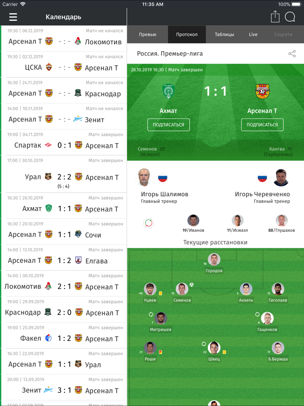Open Спартак 0:1 Арсенал Т match
The height and width of the screenshot is (406, 304).
point(64,142)
